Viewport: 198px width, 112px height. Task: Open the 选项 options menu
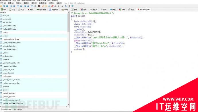(52, 3)
